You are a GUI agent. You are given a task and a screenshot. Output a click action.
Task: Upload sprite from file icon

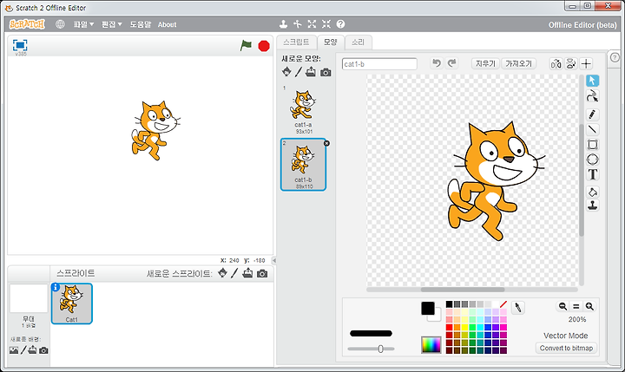pyautogui.click(x=247, y=273)
